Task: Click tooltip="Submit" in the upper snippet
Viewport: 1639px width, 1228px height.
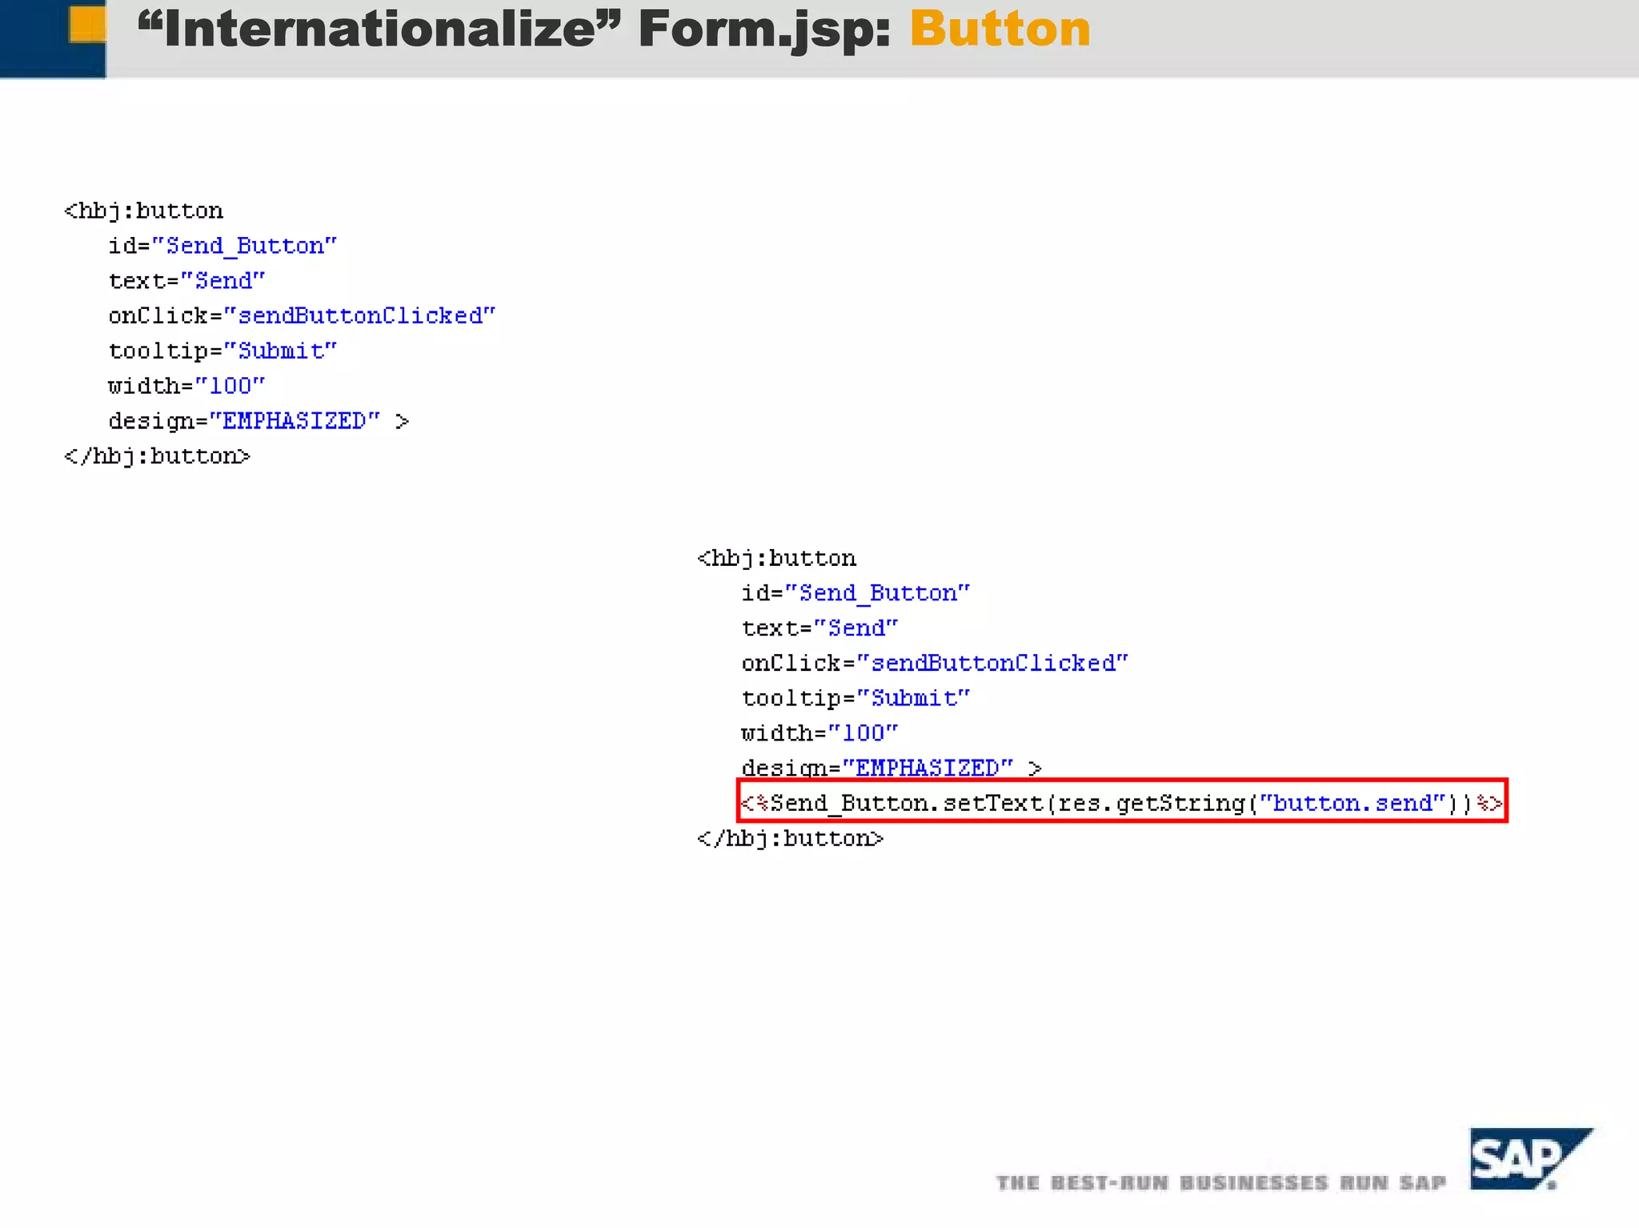Action: click(223, 351)
